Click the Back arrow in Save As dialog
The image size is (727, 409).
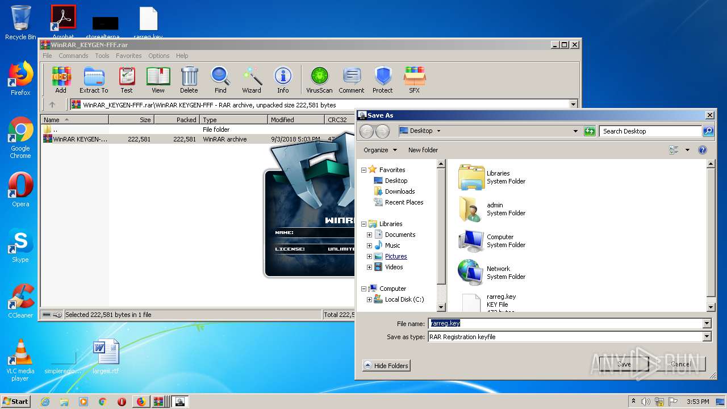click(x=366, y=131)
